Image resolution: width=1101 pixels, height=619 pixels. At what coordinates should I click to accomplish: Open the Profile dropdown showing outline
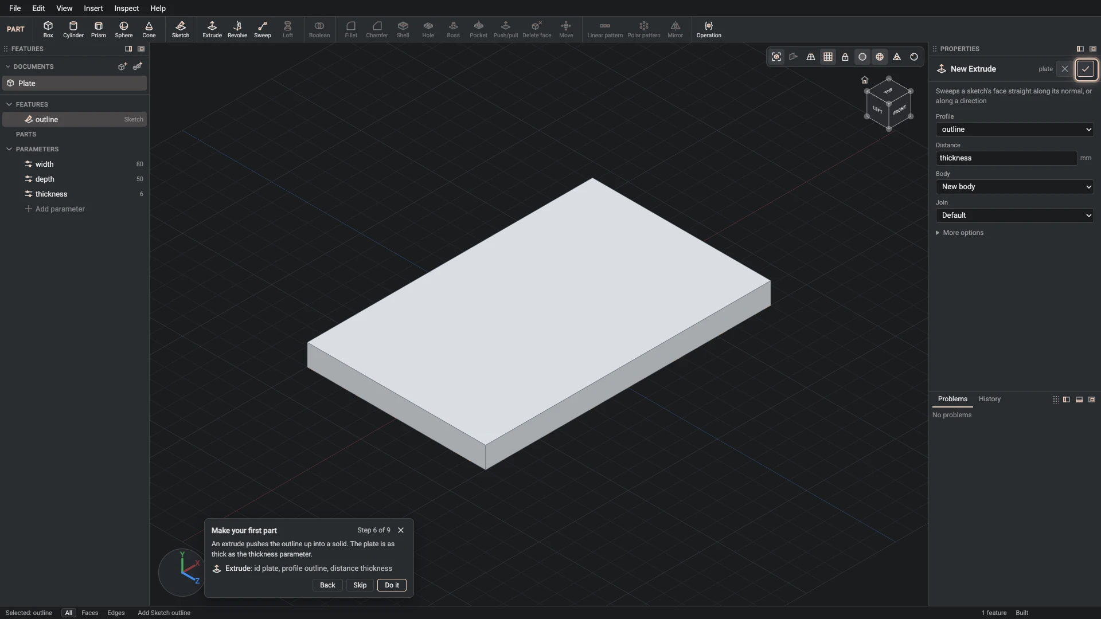(x=1014, y=130)
